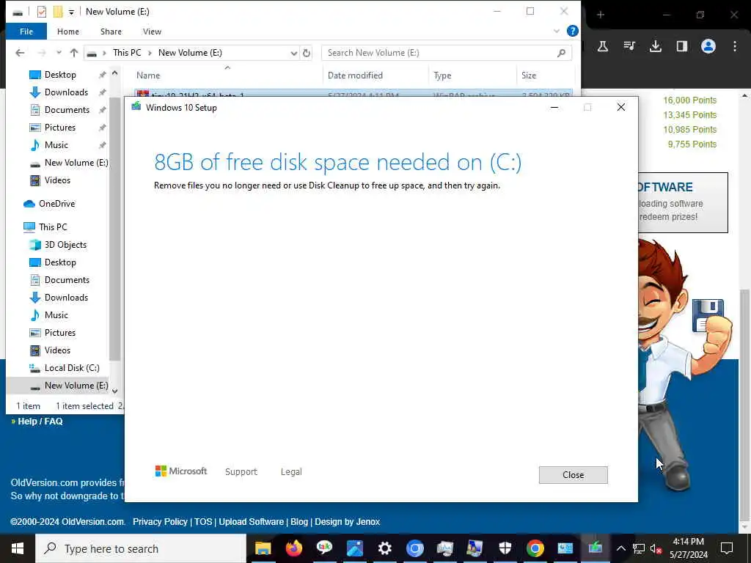Sort files by Name column header

[x=148, y=76]
